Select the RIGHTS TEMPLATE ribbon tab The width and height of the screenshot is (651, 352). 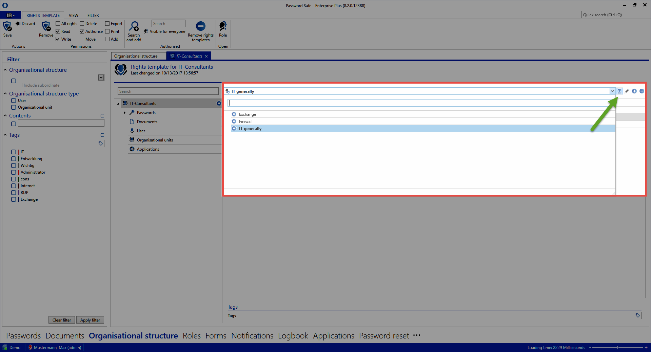(x=43, y=16)
